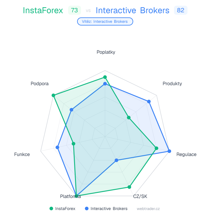
Task: Click the InstaForex score badge 73
Action: click(x=74, y=10)
